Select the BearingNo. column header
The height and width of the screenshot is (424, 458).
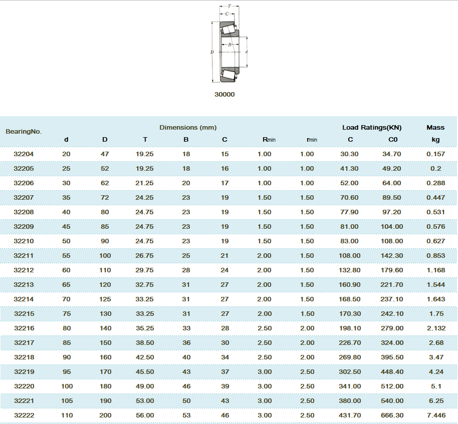tap(24, 132)
